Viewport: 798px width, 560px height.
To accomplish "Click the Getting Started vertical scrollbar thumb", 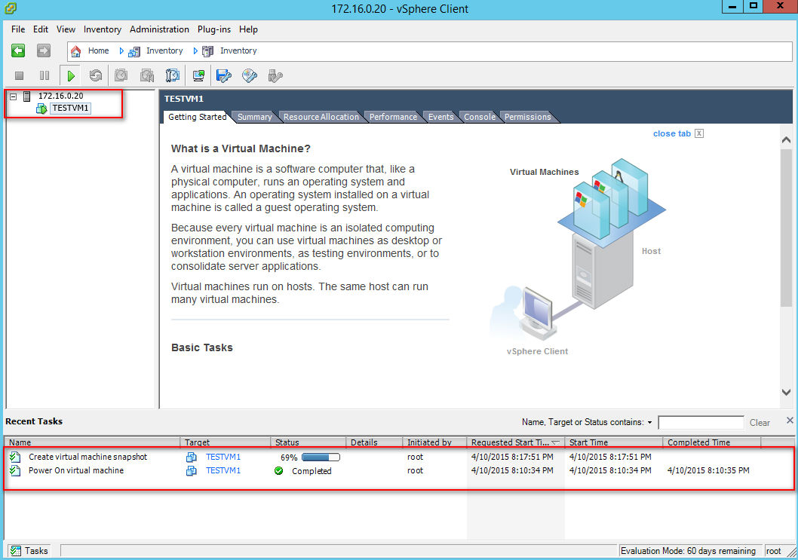I will 786,228.
